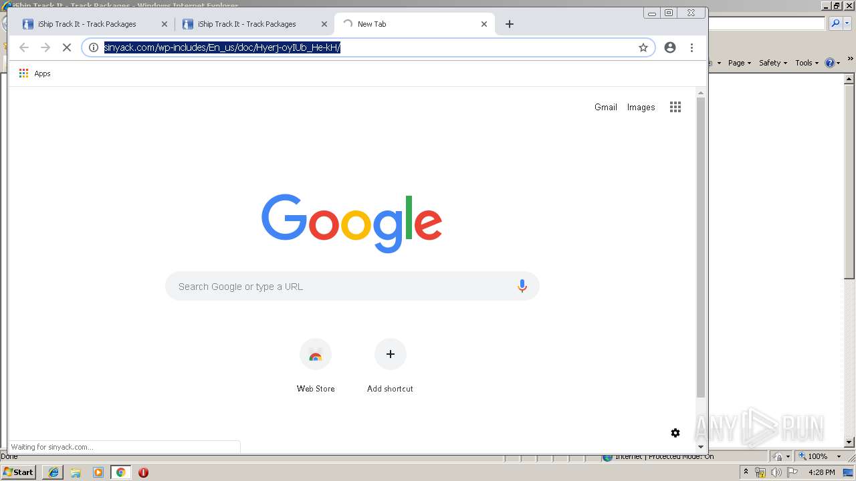The width and height of the screenshot is (856, 481).
Task: Click the volume speaker tray icon
Action: 776,472
